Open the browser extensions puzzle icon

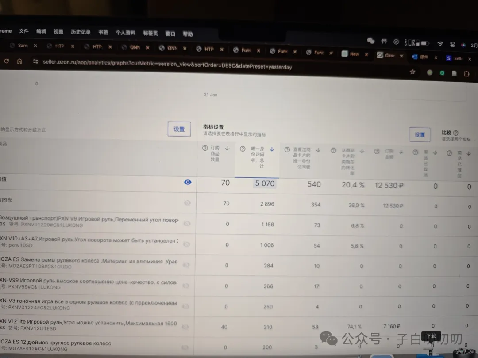466,73
